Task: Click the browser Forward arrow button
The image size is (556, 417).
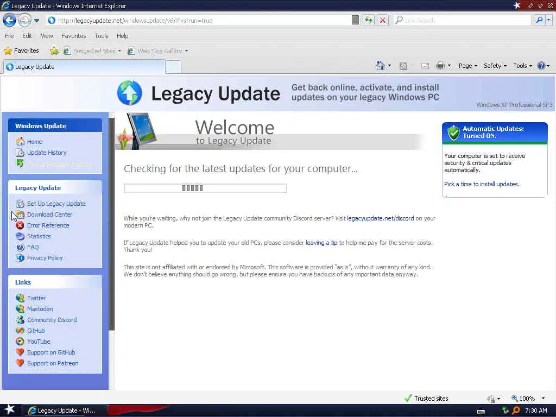Action: pyautogui.click(x=24, y=20)
